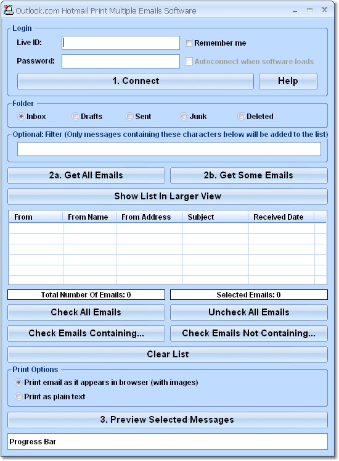Click 2b. Get Some Emails

coord(248,175)
